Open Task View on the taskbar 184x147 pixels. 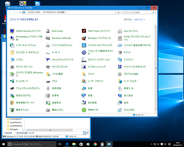[x=60, y=144]
